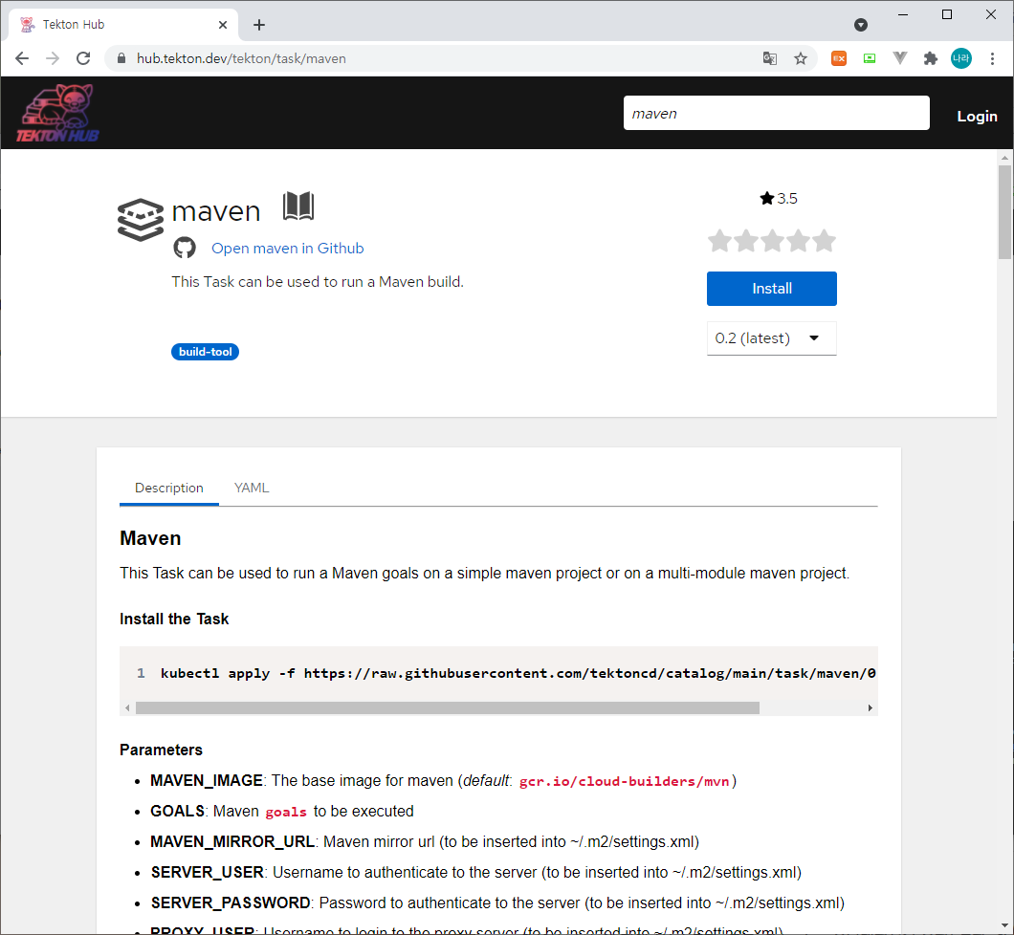Screen dimensions: 1014x935
Task: Click the large Maven heading
Action: click(150, 538)
